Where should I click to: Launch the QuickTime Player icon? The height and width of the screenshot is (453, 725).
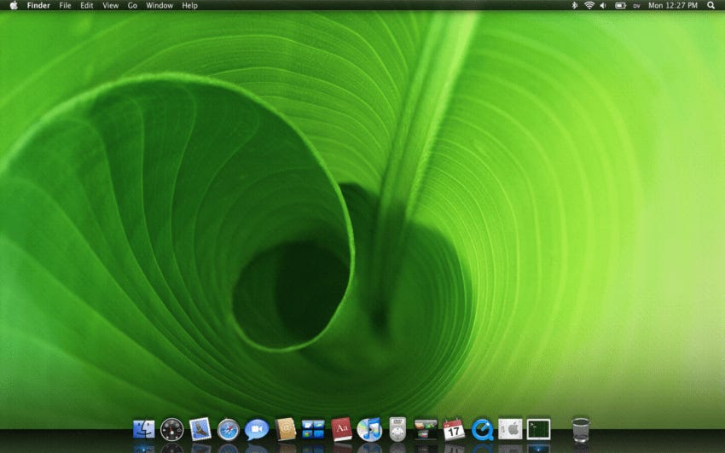tap(482, 429)
